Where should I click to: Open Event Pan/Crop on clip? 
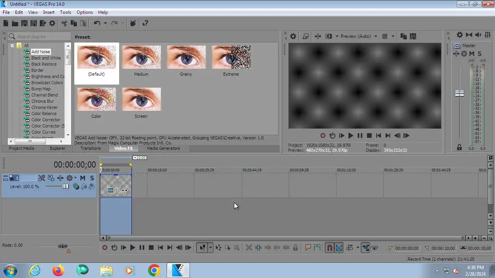point(118,190)
